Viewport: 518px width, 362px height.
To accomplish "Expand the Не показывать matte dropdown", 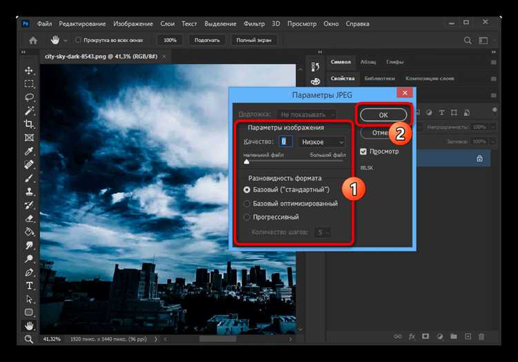I will click(x=306, y=114).
